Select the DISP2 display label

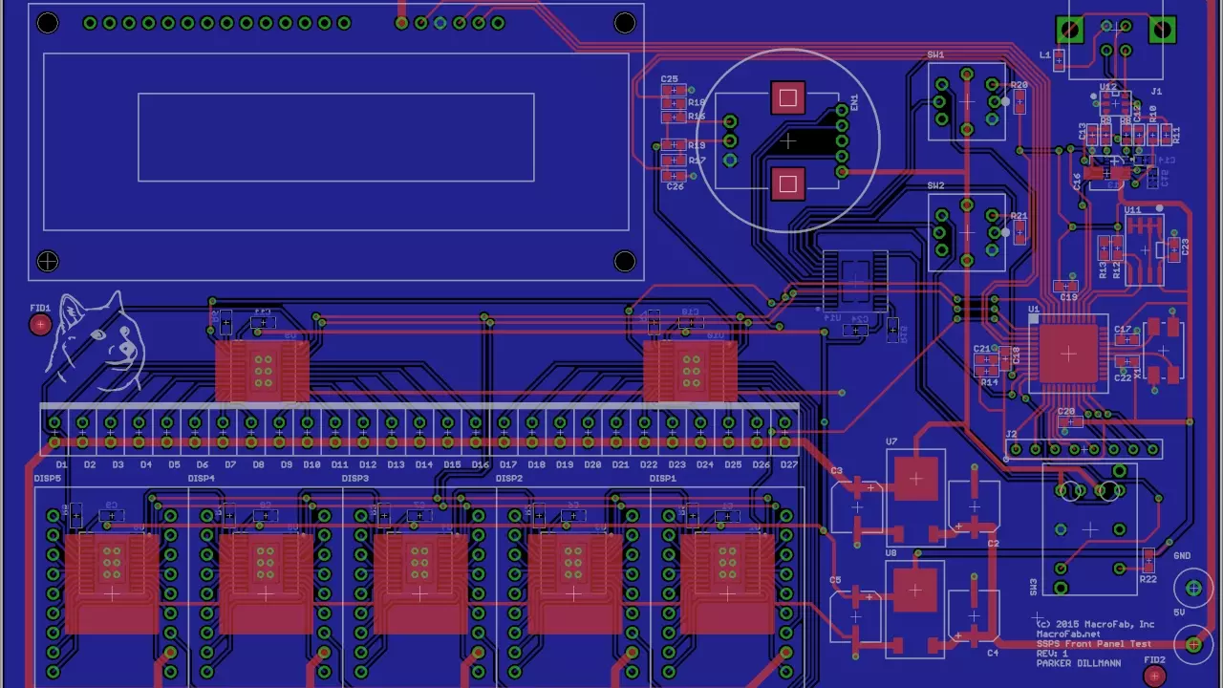(508, 478)
